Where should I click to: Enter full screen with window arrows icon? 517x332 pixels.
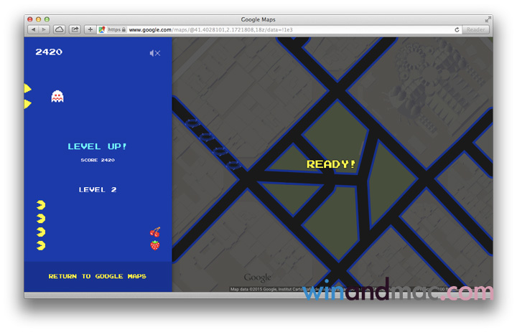pyautogui.click(x=488, y=19)
